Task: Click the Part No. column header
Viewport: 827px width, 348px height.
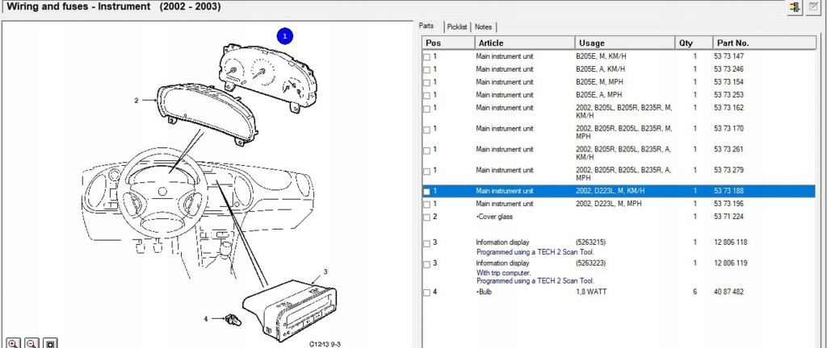Action: (763, 43)
